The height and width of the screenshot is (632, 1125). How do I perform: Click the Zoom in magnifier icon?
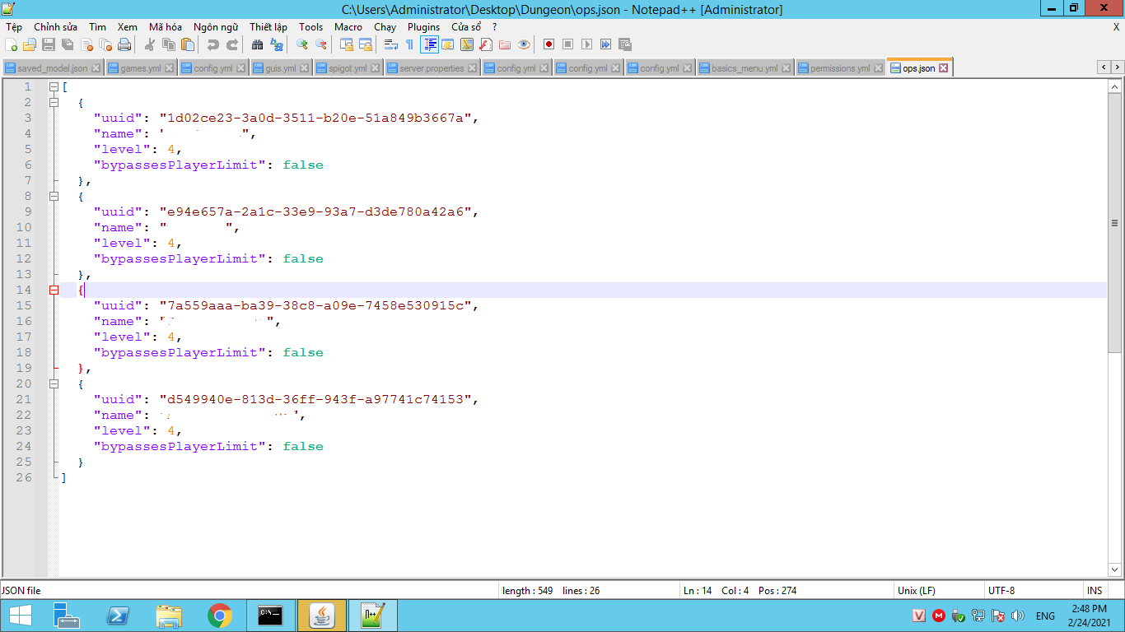click(x=302, y=44)
